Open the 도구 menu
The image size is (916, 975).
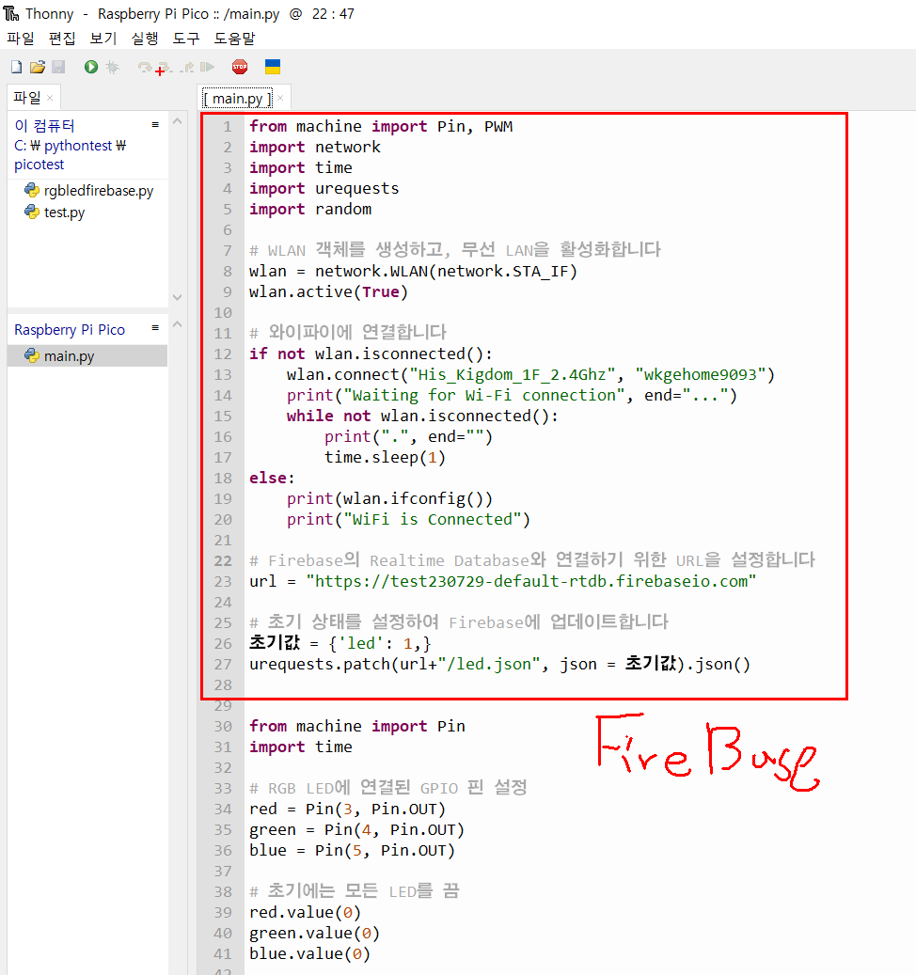click(x=186, y=39)
